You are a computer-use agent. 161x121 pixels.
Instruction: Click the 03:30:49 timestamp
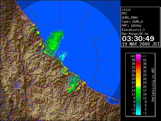[138, 39]
